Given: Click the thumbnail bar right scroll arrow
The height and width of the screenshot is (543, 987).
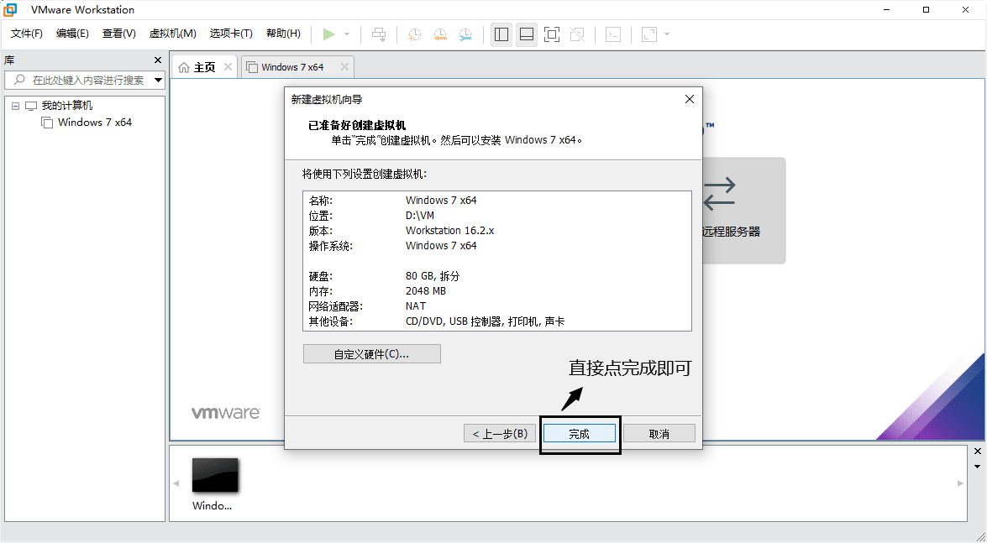Looking at the screenshot, I should 961,483.
